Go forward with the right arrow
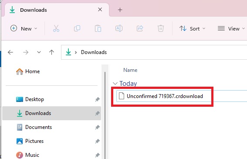Screen dimensions: 247x159 pos(26,52)
